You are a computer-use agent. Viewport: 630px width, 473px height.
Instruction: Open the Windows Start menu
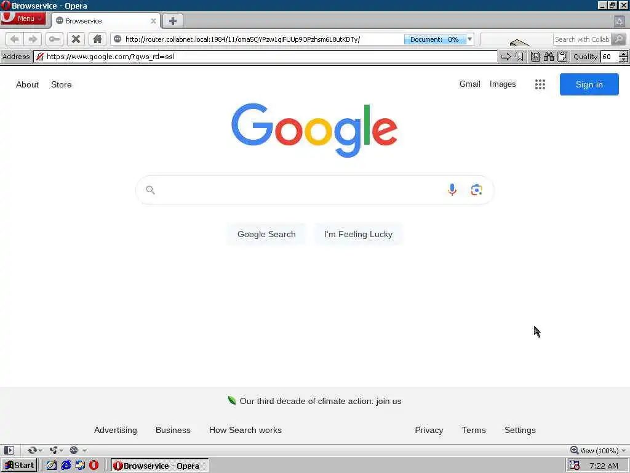(19, 466)
